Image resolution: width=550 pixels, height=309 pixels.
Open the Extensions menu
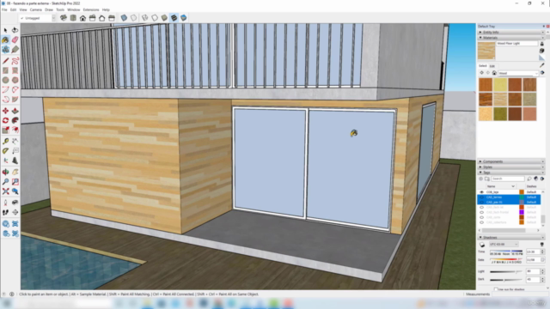[91, 9]
